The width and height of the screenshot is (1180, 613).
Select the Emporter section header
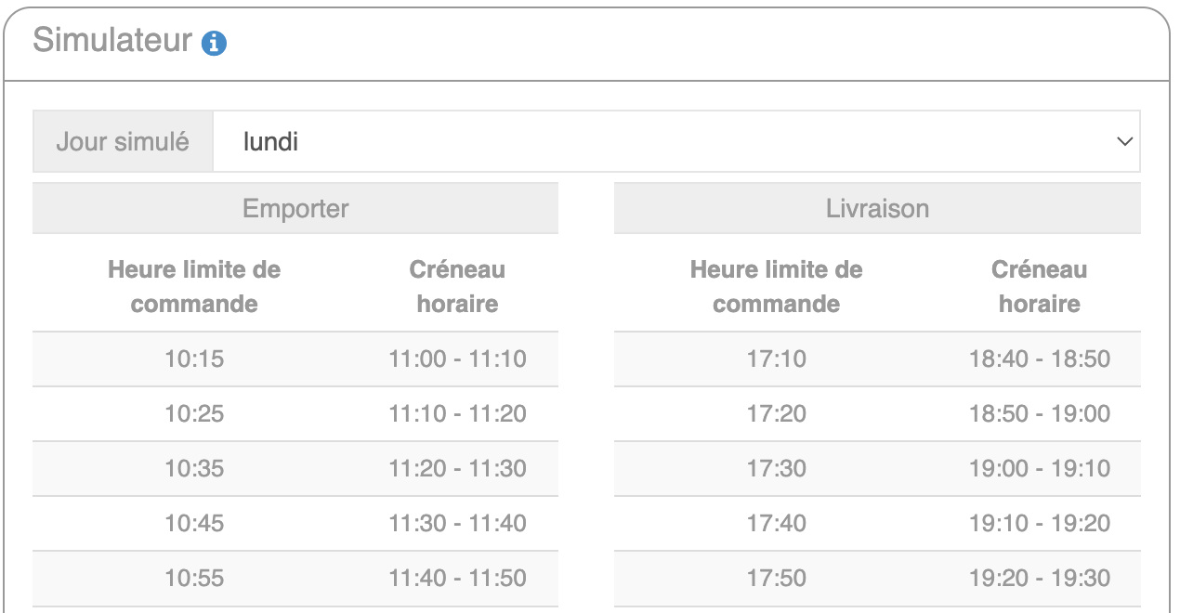[295, 208]
